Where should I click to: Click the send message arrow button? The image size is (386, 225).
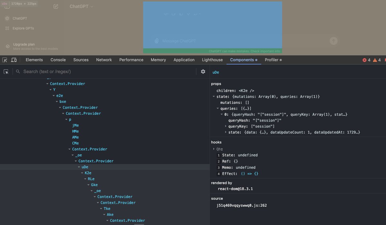334,41
